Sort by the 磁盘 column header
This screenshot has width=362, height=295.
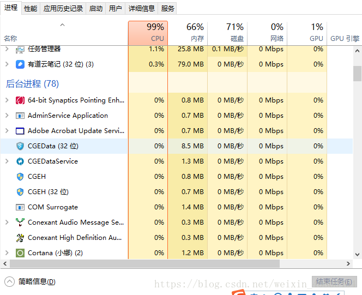pyautogui.click(x=227, y=33)
